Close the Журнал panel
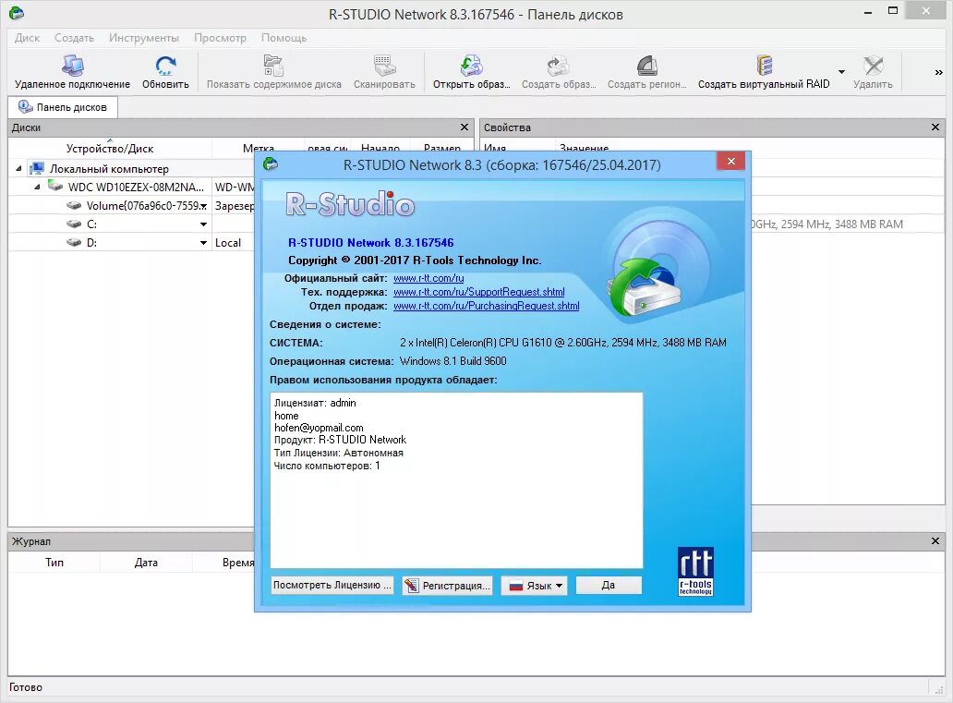 pyautogui.click(x=935, y=540)
